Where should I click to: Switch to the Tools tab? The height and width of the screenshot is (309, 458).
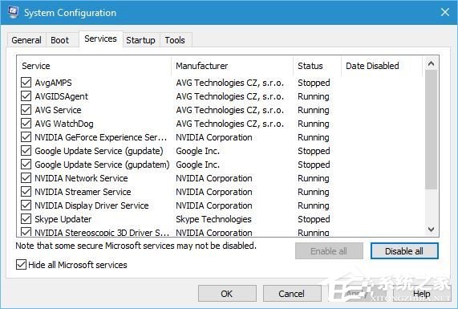click(x=175, y=40)
